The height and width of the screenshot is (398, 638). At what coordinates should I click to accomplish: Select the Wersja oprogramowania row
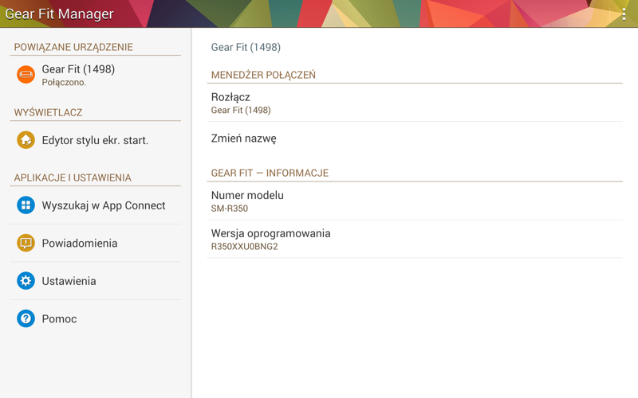click(x=415, y=239)
